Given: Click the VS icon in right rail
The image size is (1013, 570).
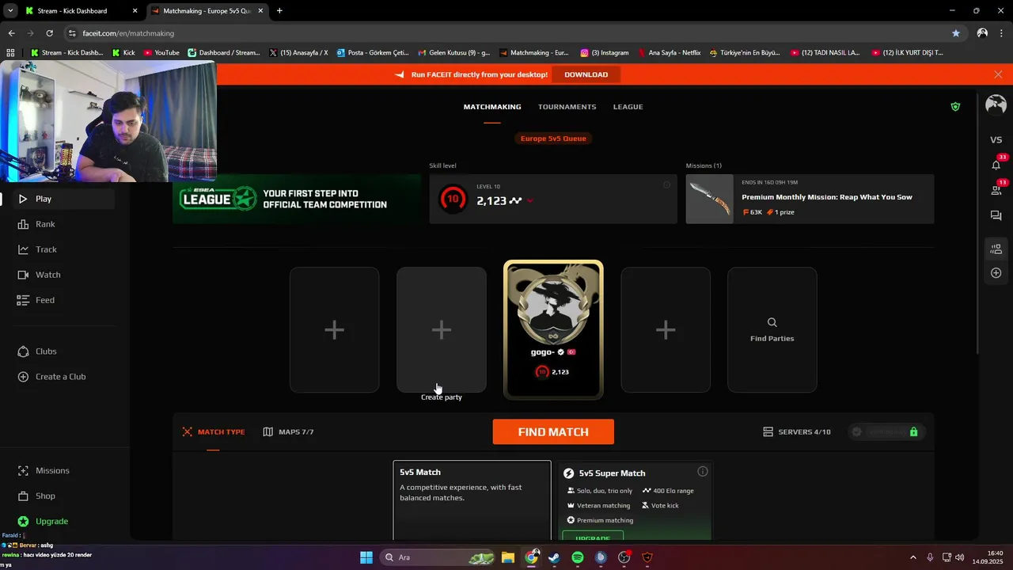Looking at the screenshot, I should pyautogui.click(x=996, y=139).
